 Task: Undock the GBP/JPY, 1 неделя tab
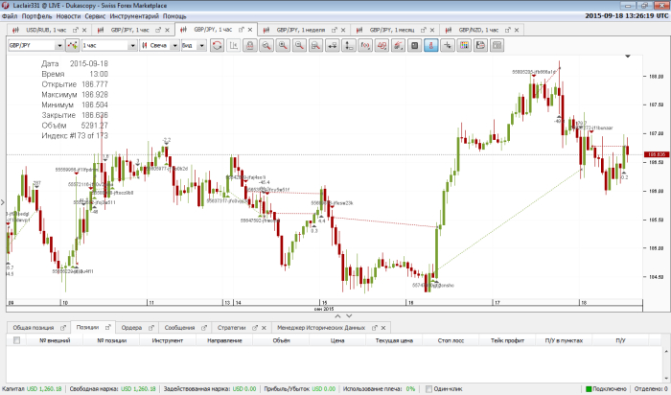(x=334, y=30)
